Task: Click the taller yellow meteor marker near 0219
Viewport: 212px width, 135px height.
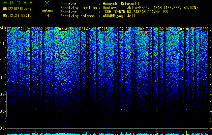Action: click(x=182, y=132)
